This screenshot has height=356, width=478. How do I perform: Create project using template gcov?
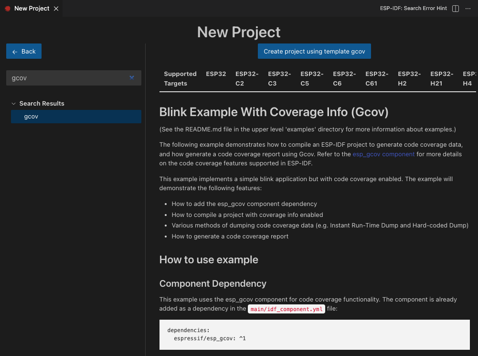pyautogui.click(x=314, y=52)
